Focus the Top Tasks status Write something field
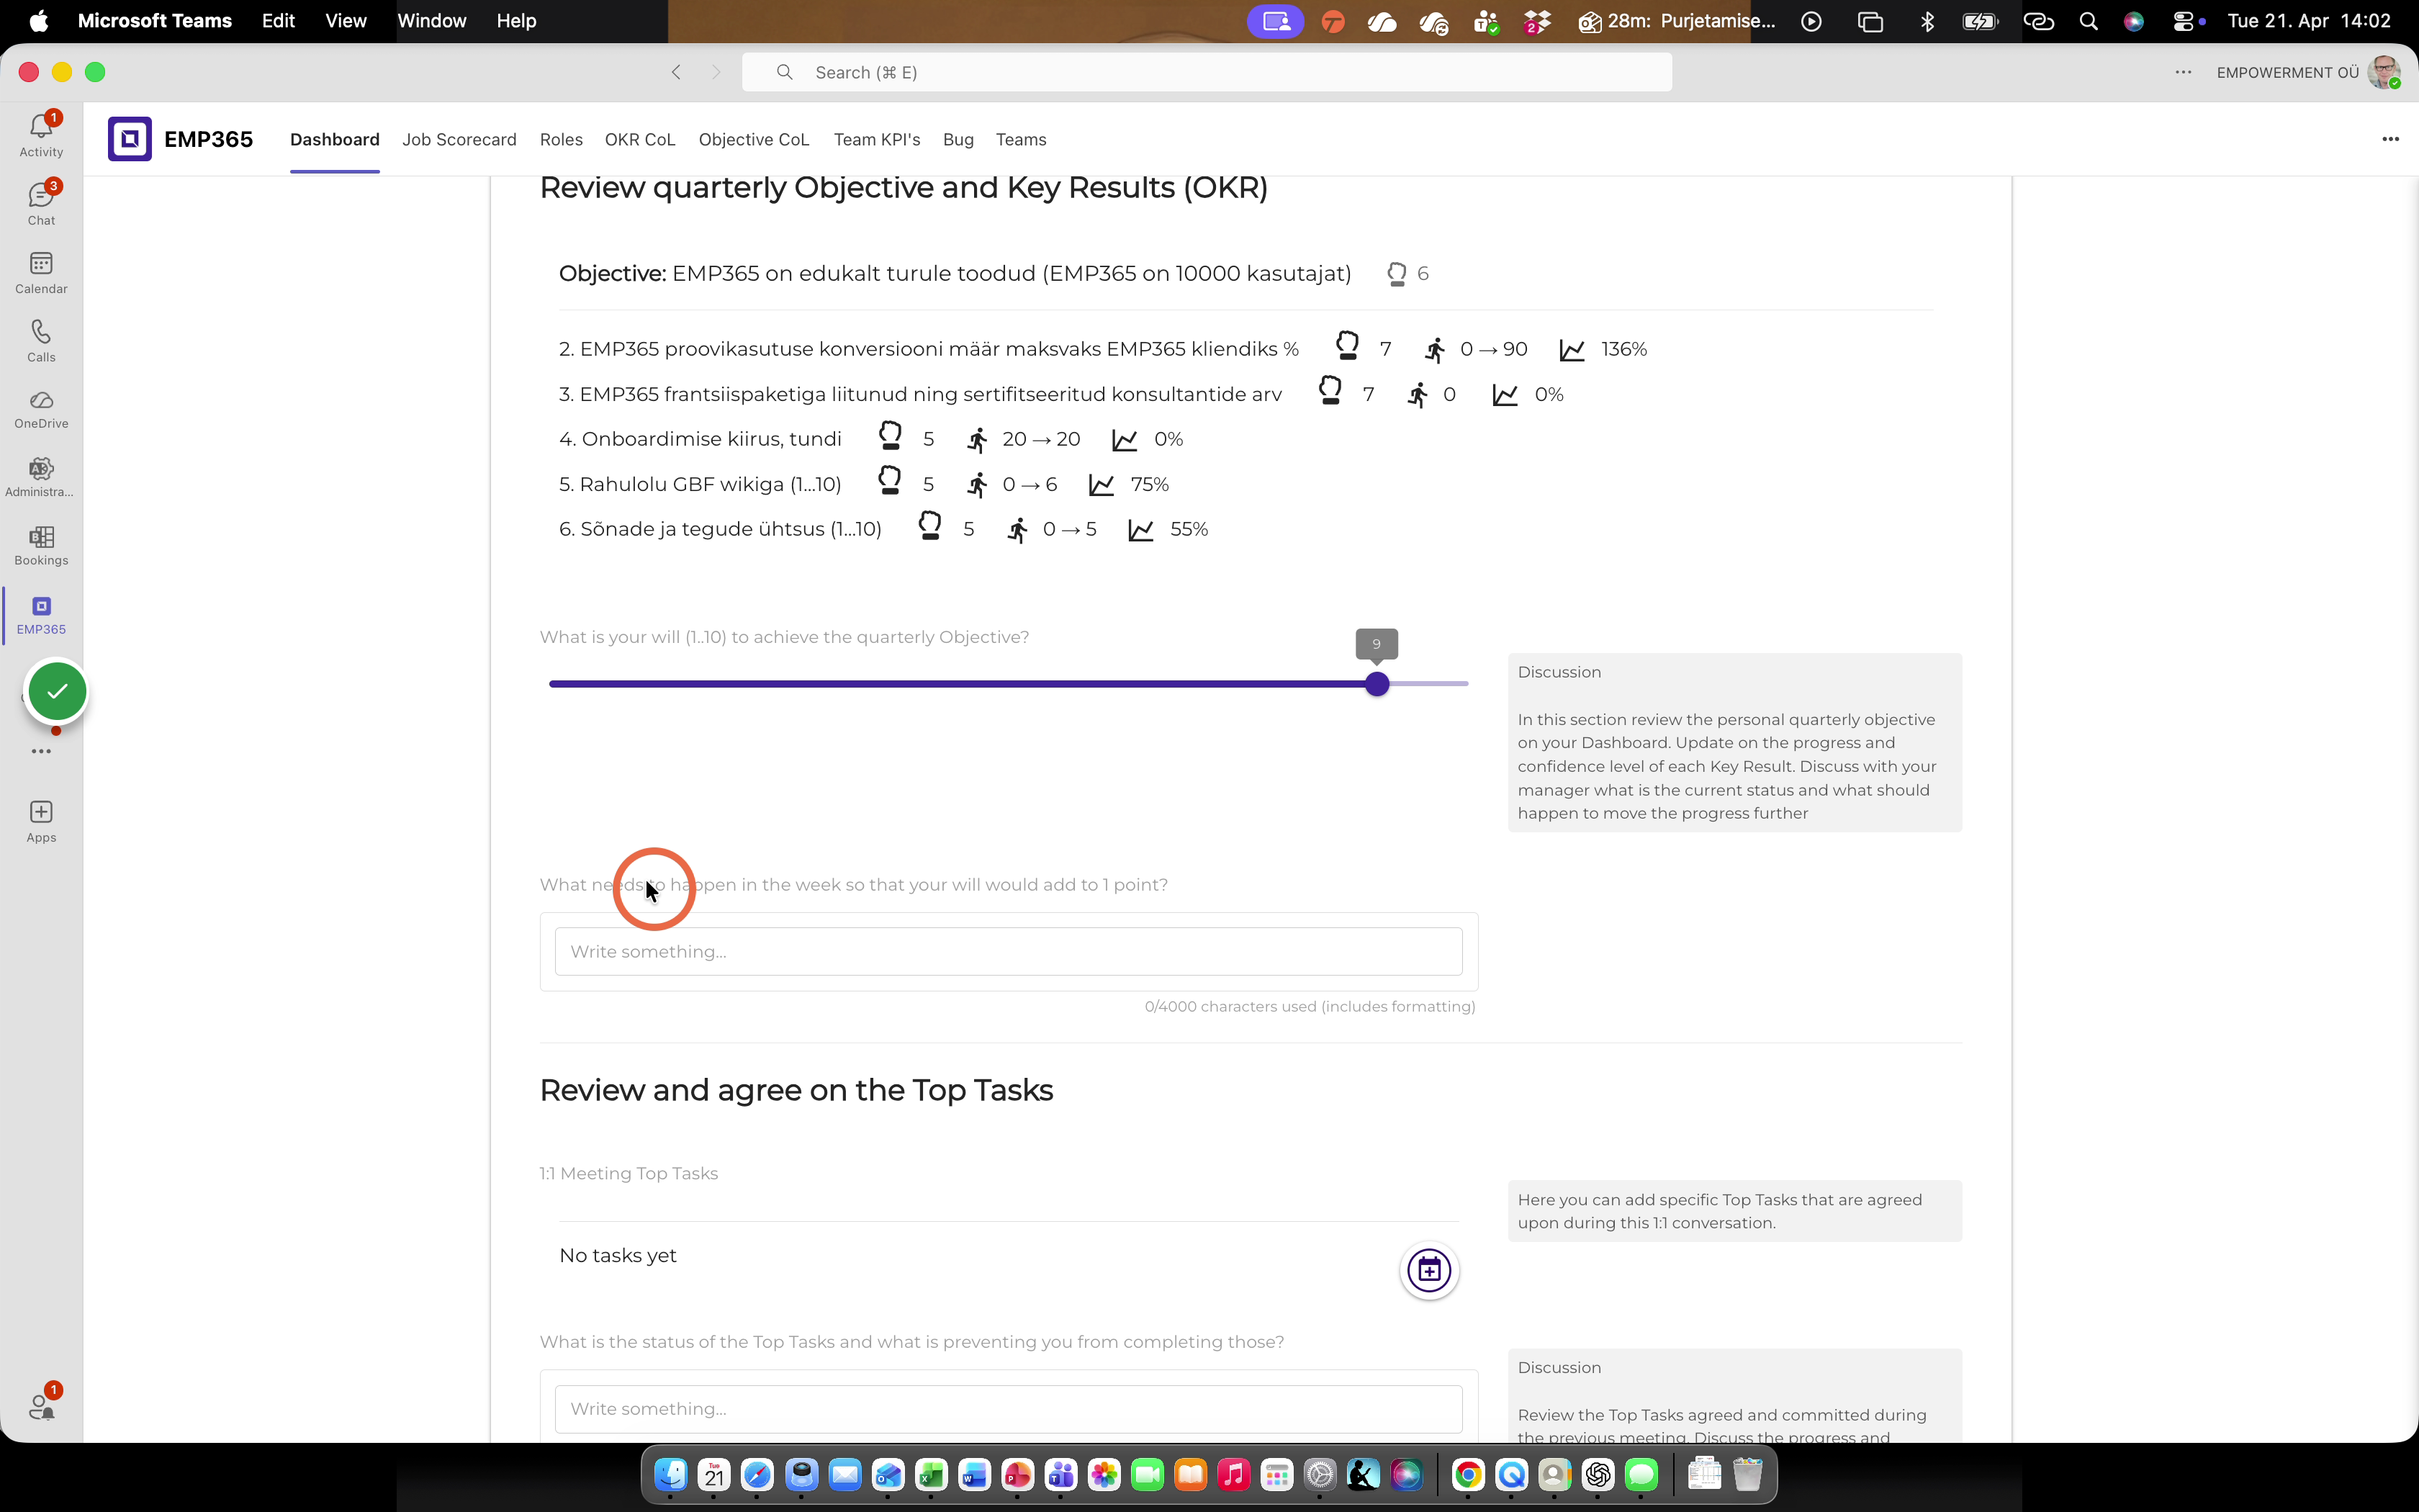Viewport: 2419px width, 1512px height. (1009, 1408)
